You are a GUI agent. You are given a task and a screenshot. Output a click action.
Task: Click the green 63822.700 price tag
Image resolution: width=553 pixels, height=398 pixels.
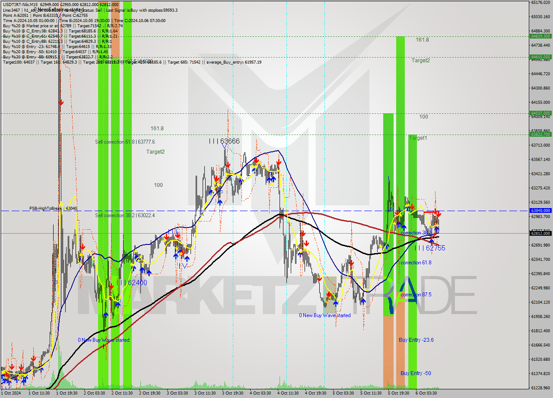540,135
